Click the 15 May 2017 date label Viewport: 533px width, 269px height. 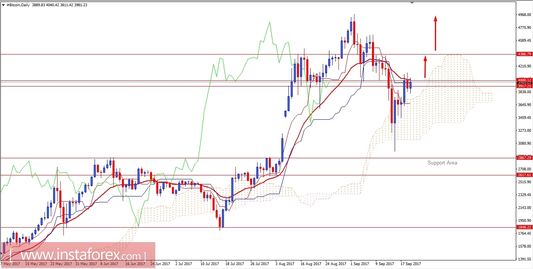tap(35, 264)
